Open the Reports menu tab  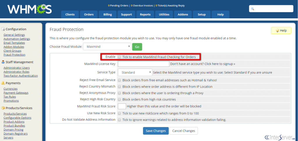[x=145, y=15]
